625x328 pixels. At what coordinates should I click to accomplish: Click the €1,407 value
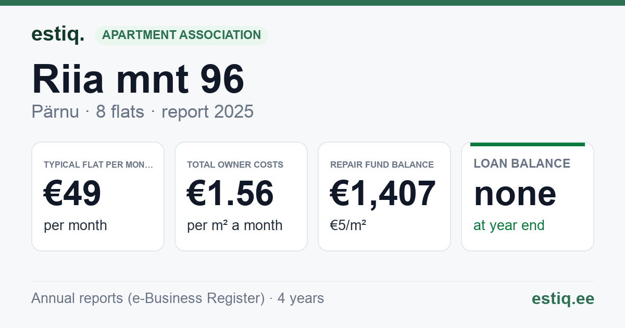[383, 193]
